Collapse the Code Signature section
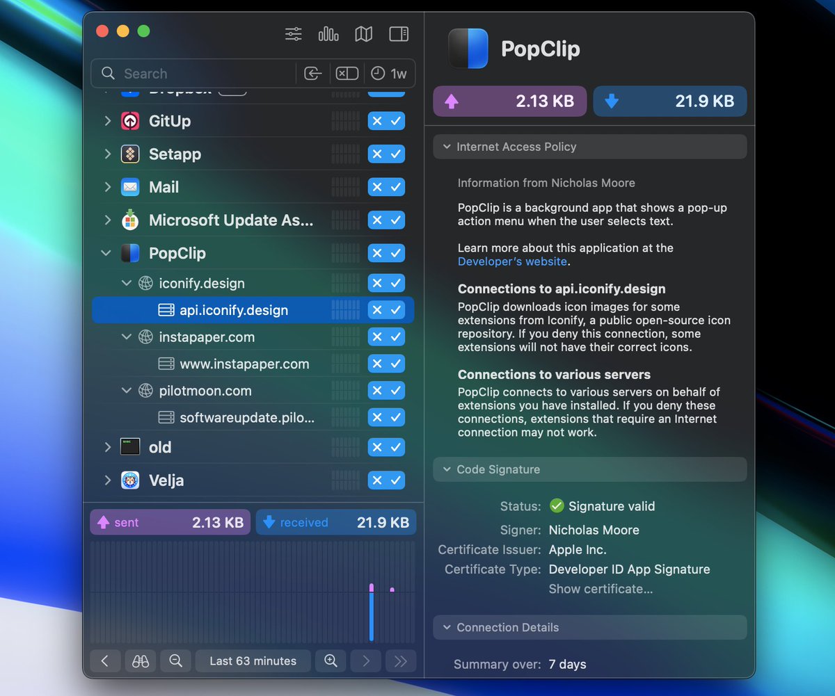The height and width of the screenshot is (696, 835). [x=445, y=469]
